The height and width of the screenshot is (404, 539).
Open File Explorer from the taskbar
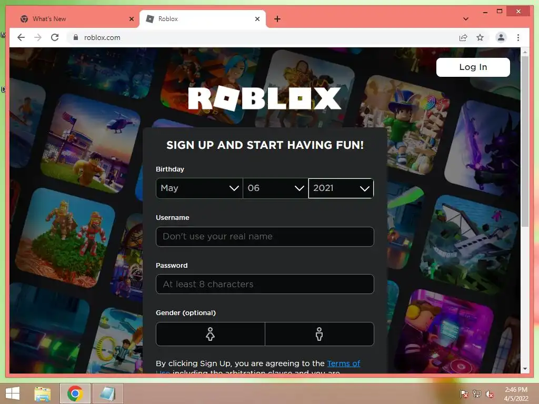coord(43,393)
